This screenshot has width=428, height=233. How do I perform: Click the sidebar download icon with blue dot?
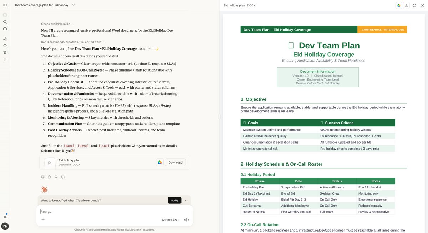(5, 216)
